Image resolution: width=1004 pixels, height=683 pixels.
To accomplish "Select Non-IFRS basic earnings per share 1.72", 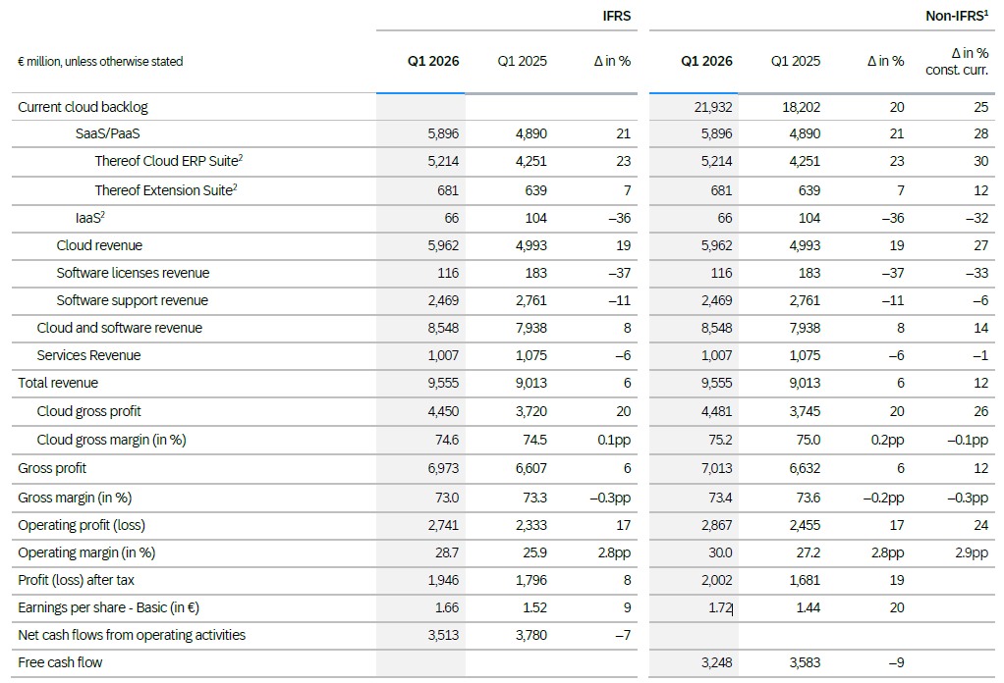I will pos(719,607).
